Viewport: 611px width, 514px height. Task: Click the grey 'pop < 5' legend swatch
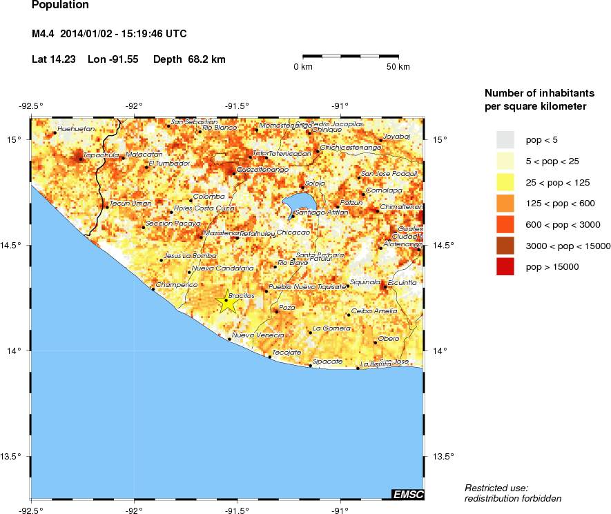pyautogui.click(x=506, y=140)
